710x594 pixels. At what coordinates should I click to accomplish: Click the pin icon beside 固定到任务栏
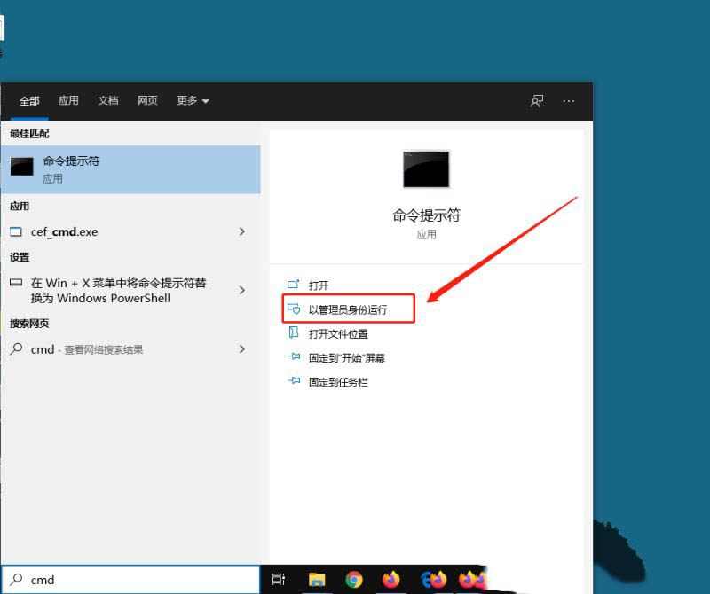pos(294,381)
